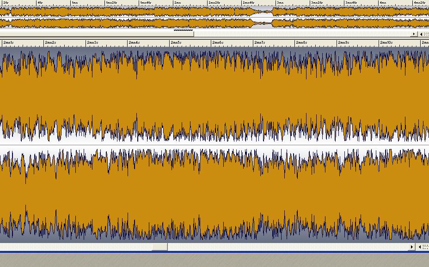Click the 1mn mark on overview ruler
The height and width of the screenshot is (267, 429).
tap(74, 3)
